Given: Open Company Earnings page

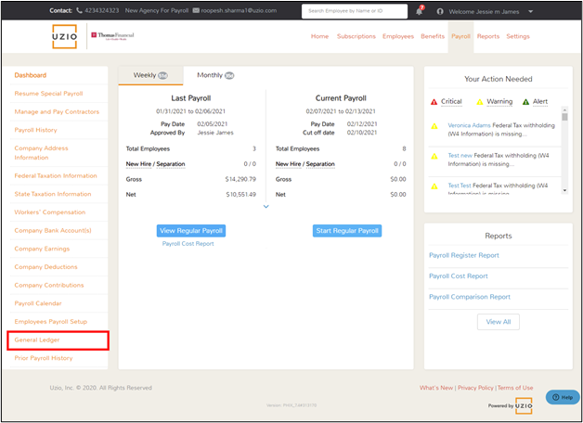Looking at the screenshot, I should [42, 249].
